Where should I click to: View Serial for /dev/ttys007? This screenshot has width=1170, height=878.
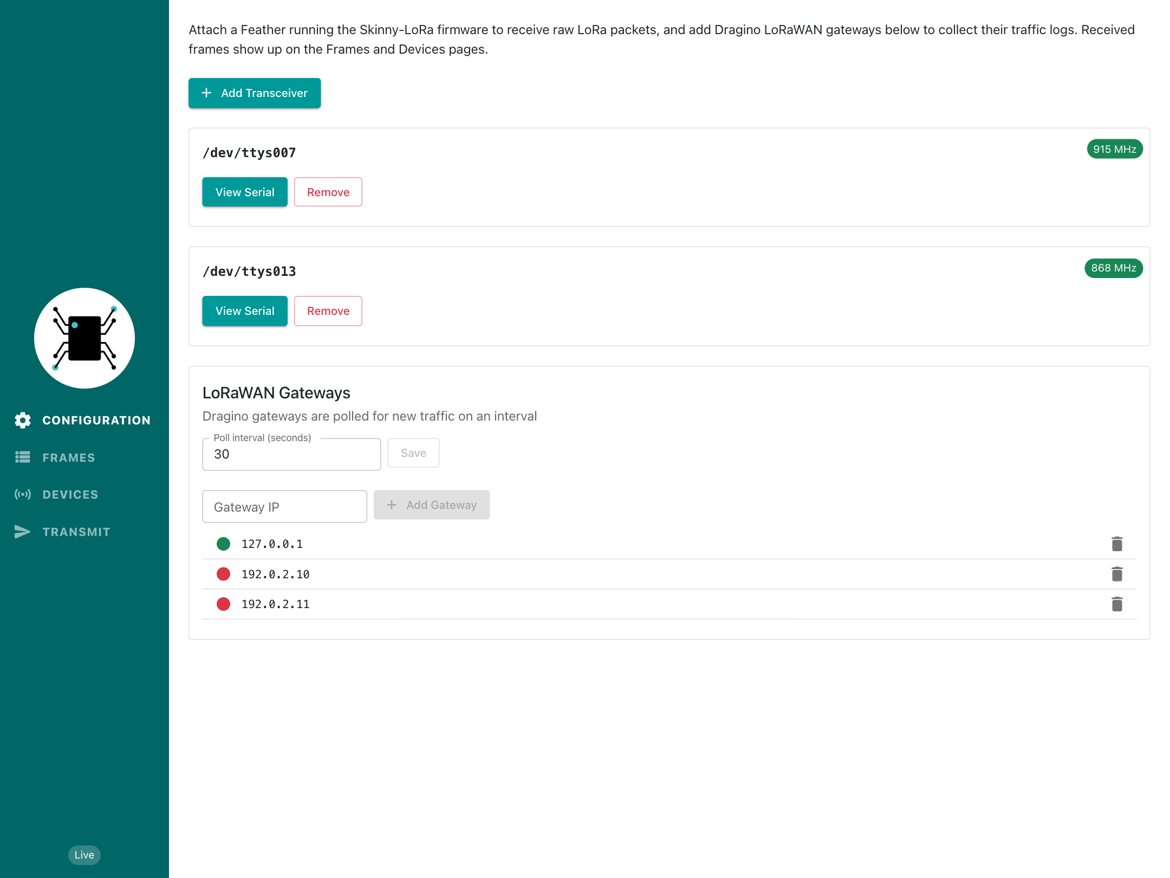245,192
